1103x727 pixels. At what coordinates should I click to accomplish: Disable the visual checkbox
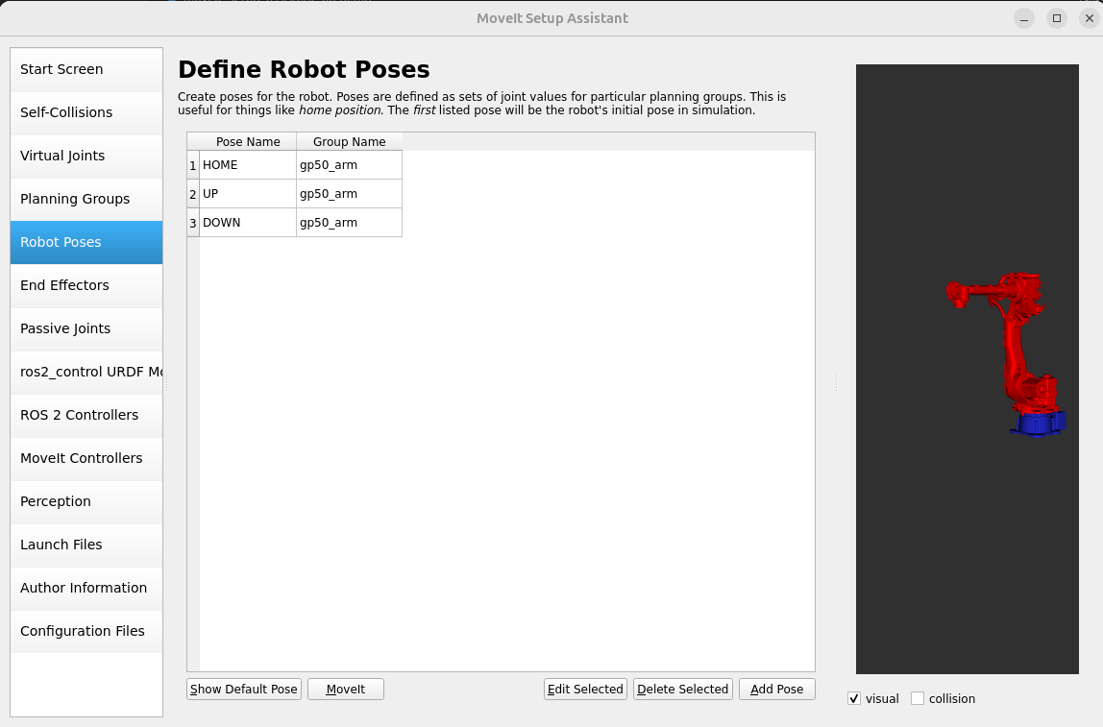point(854,699)
